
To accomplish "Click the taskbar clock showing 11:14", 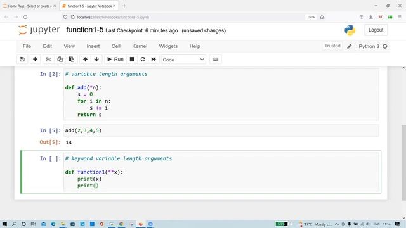I will click(x=386, y=224).
